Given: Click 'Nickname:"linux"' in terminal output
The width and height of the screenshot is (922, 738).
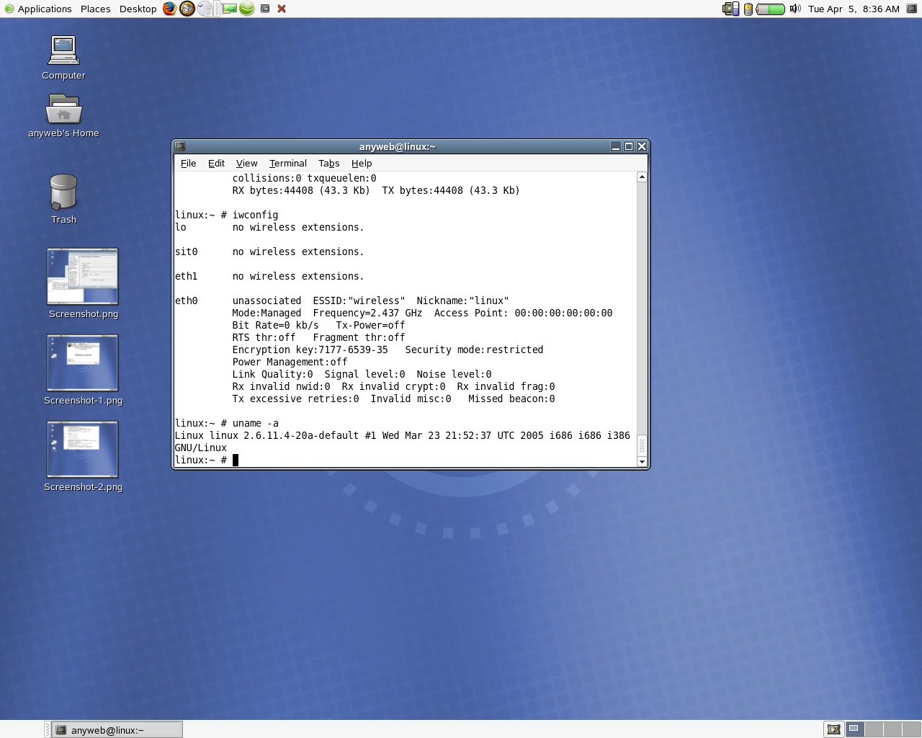Looking at the screenshot, I should (462, 301).
